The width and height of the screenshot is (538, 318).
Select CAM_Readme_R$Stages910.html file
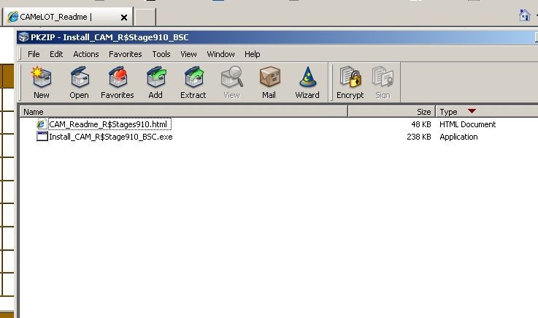click(x=109, y=124)
